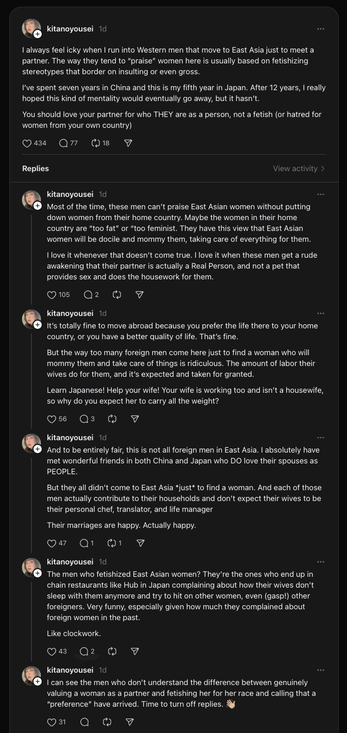Follow kitanoyousei via plus on top avatar

[x=38, y=34]
